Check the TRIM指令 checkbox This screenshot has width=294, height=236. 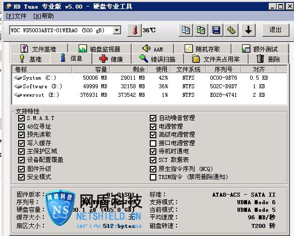coord(153,177)
